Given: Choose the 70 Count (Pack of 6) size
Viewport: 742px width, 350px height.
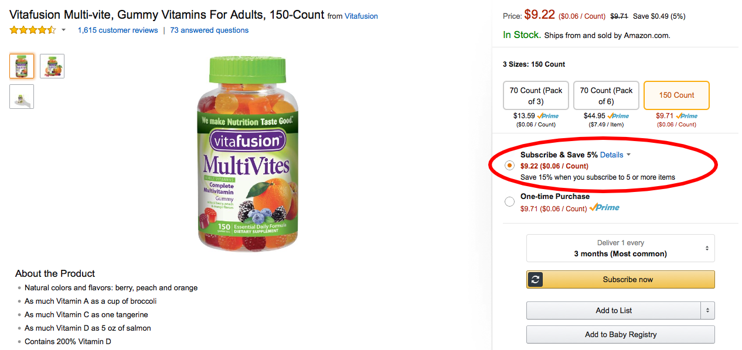Looking at the screenshot, I should coord(606,95).
